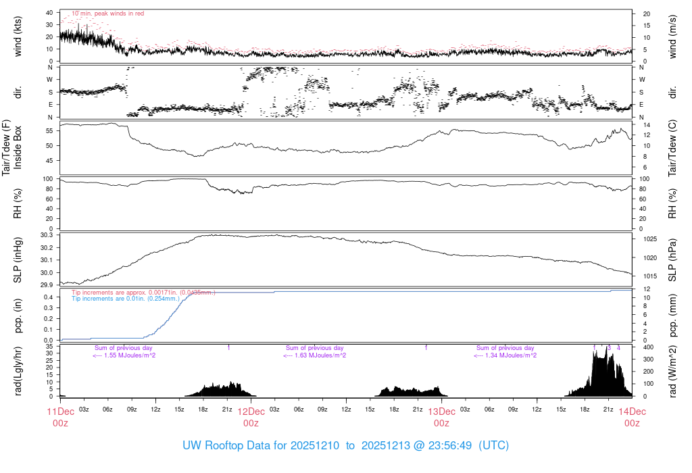Click the '30.3' tick on the SLP axis

point(47,234)
